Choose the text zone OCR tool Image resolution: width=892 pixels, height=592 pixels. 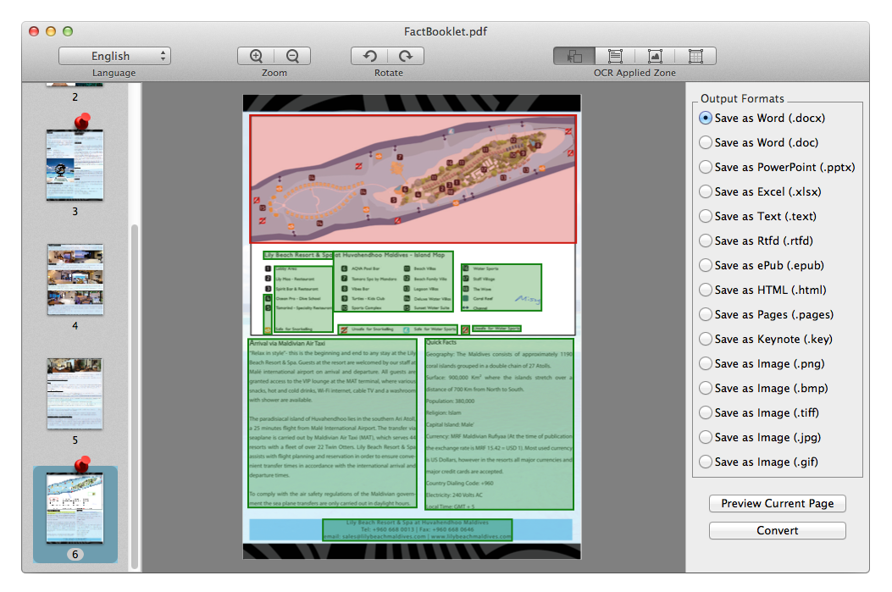click(615, 56)
